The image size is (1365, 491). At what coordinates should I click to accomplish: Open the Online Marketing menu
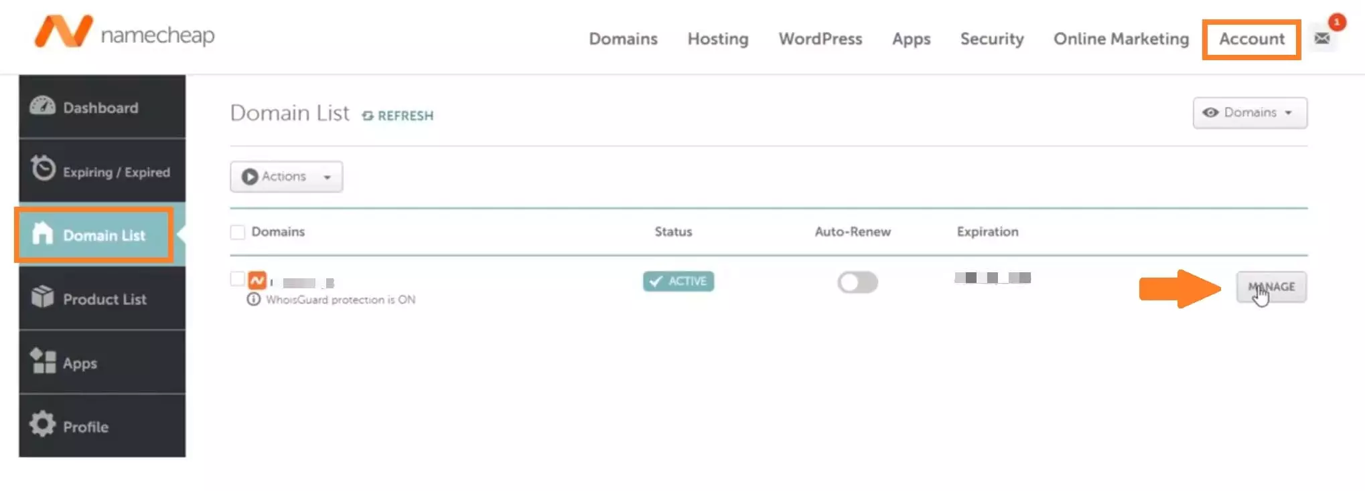coord(1121,39)
